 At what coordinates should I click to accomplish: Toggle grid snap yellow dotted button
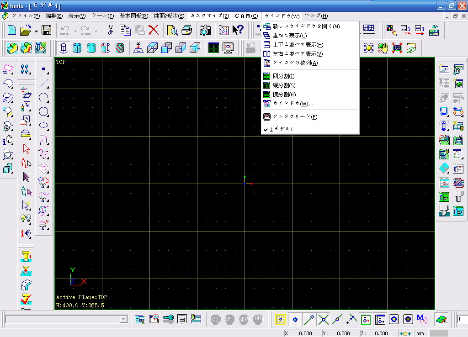281,319
